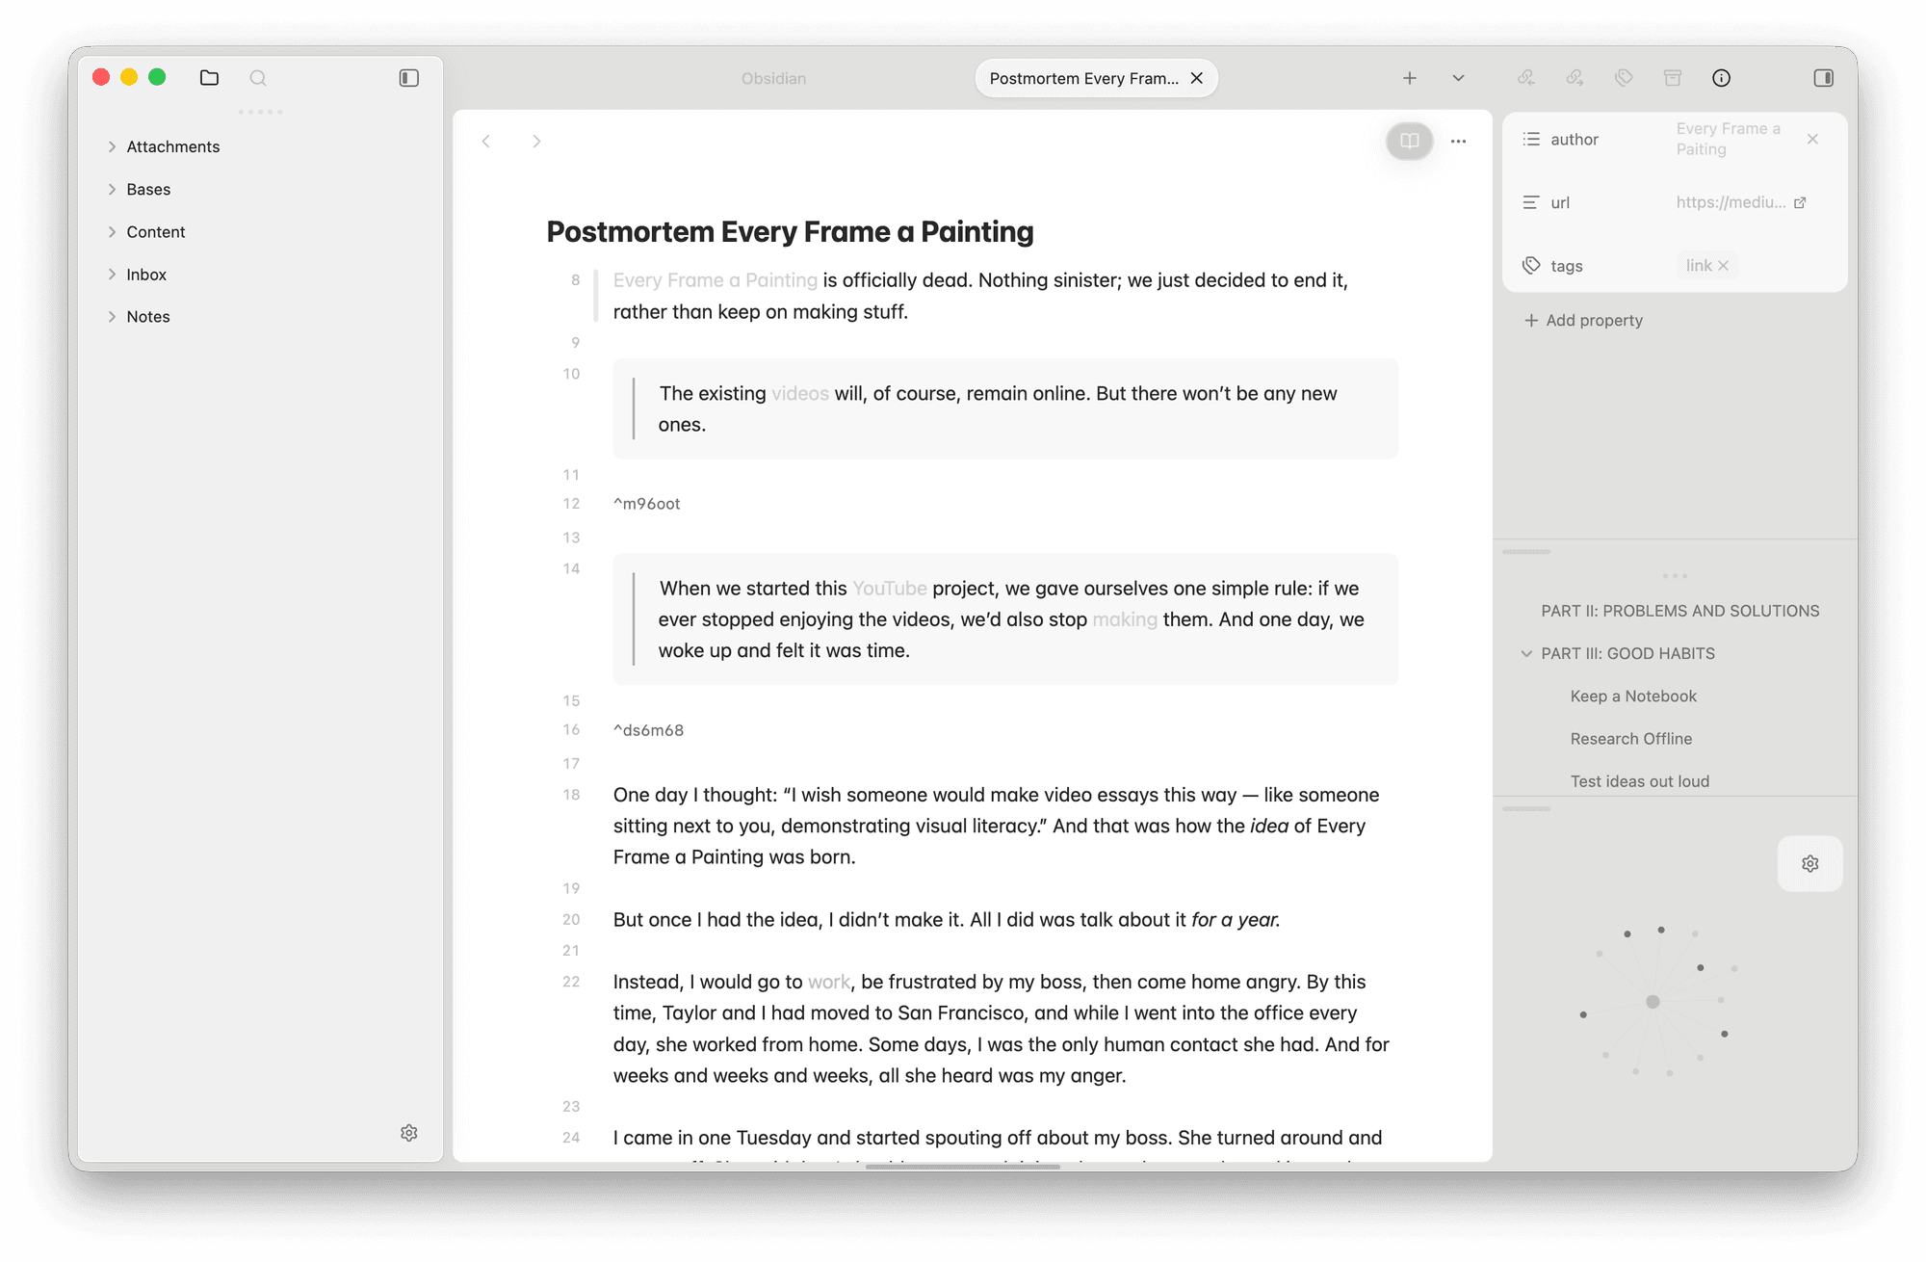
Task: Click the central node in graph view
Action: click(1653, 1002)
